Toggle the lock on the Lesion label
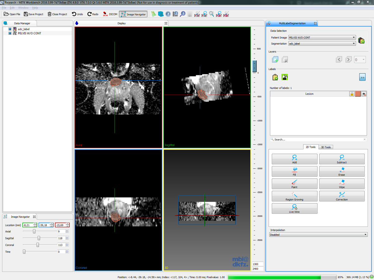374x280 pixels. pos(352,94)
